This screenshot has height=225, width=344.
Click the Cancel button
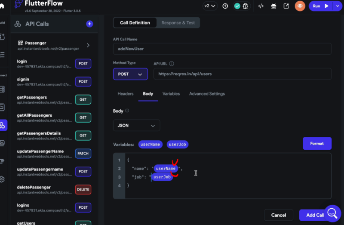tap(278, 215)
